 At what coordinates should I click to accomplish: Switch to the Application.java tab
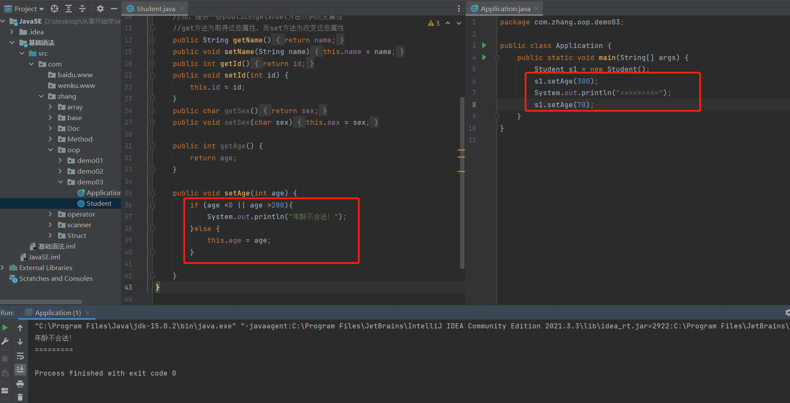(505, 9)
